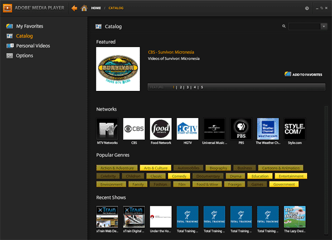Open Options in sidebar
The height and width of the screenshot is (240, 332).
(24, 55)
